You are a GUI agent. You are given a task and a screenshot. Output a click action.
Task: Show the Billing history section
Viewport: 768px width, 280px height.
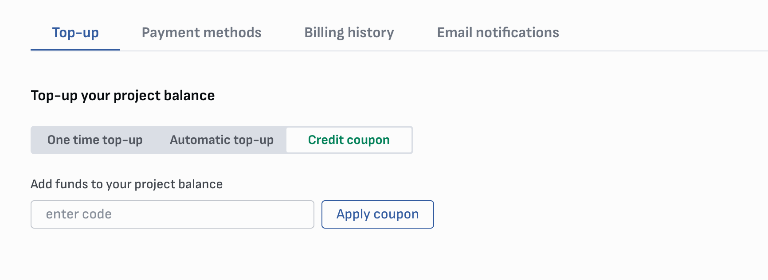tap(349, 33)
